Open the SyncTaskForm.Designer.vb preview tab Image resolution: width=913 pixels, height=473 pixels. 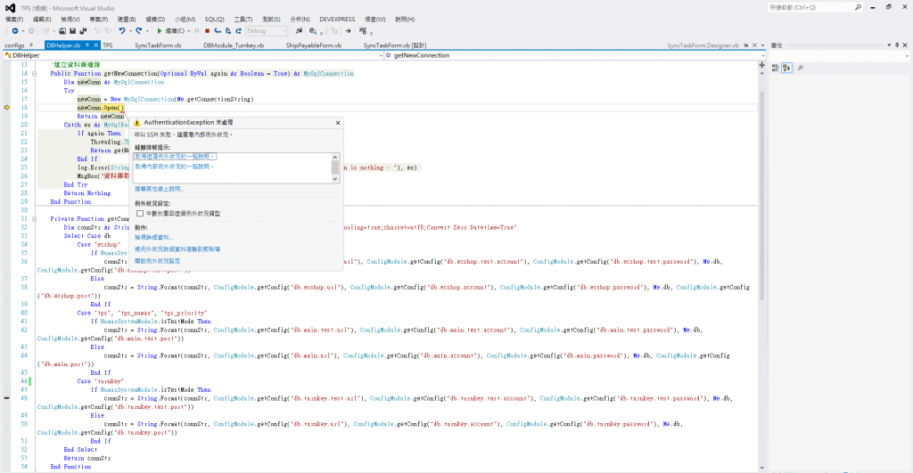point(703,45)
